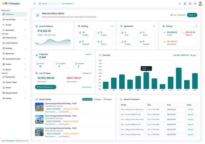Open the messages chat icon in the header

click(x=185, y=4)
